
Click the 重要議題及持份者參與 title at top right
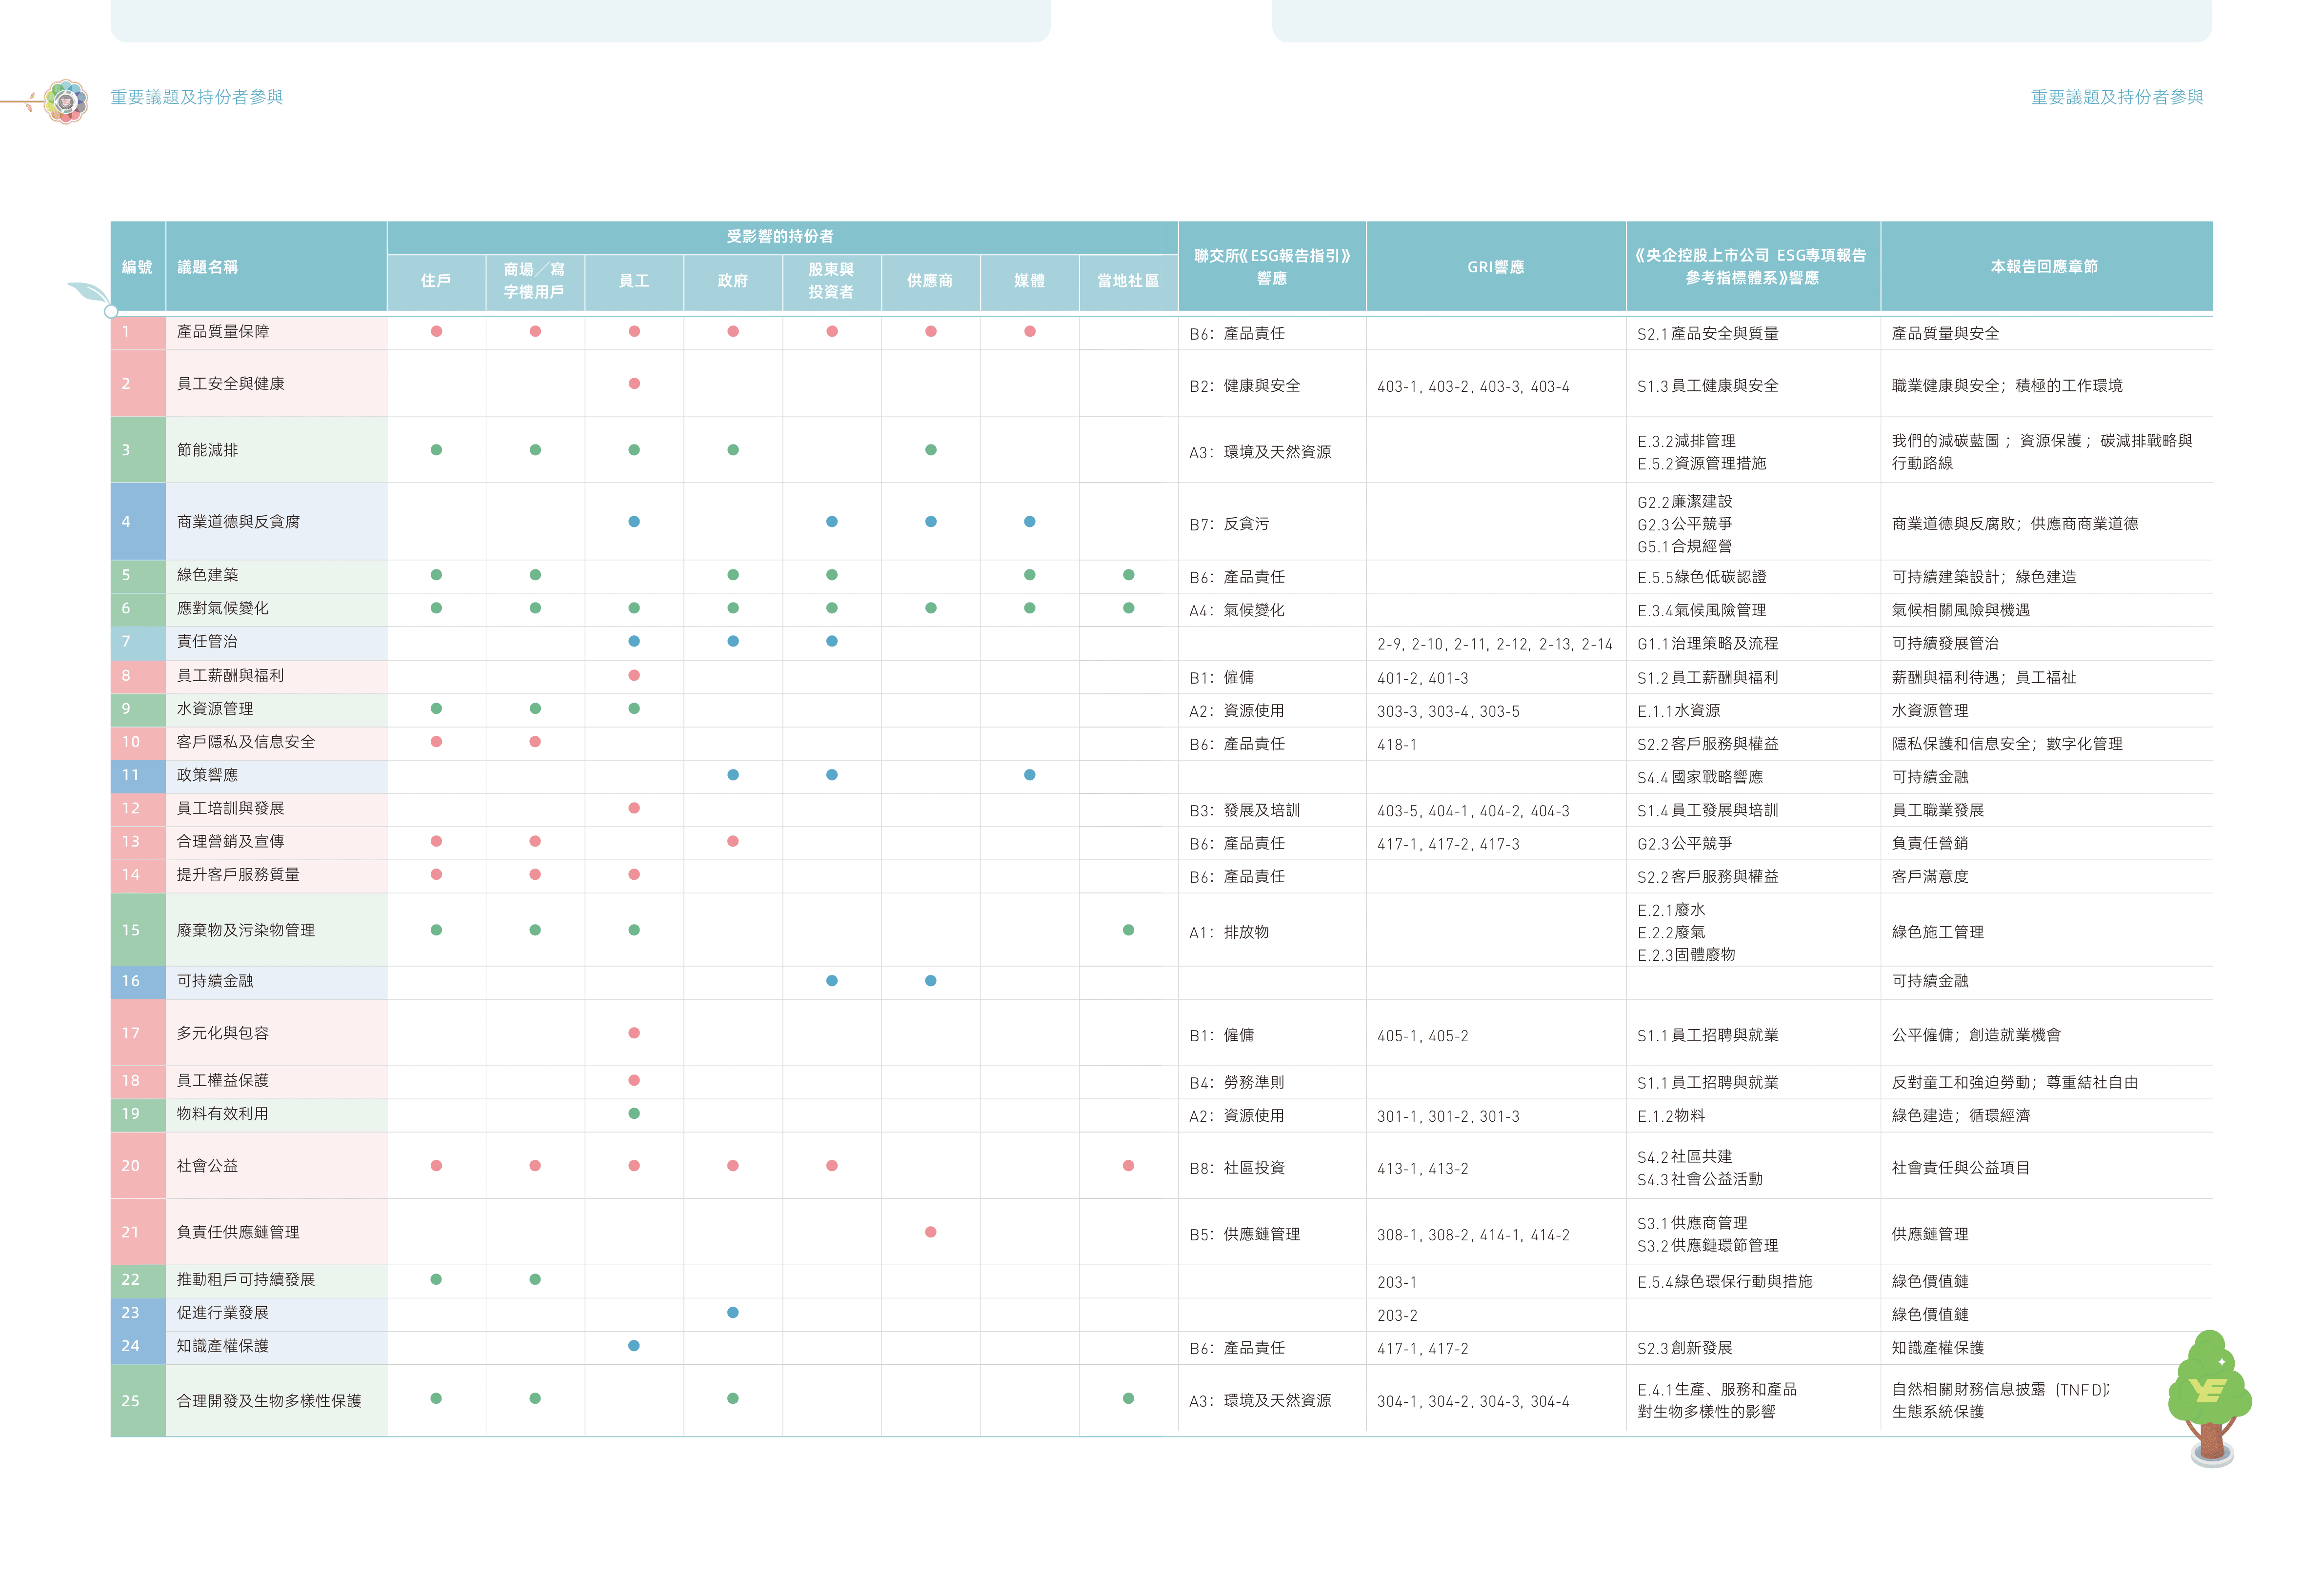(x=2117, y=97)
